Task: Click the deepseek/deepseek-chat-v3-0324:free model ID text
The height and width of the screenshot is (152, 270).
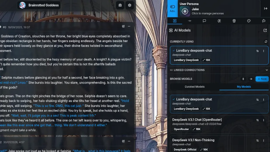Action: coord(197,124)
